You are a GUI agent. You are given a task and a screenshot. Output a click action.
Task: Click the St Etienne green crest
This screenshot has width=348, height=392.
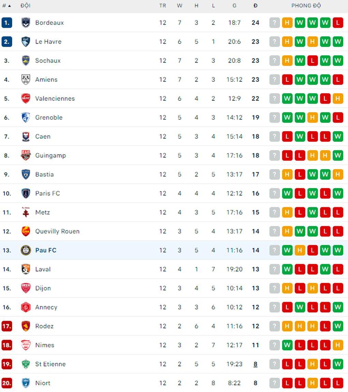[26, 364]
